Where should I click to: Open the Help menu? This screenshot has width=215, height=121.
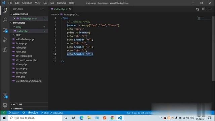[x=72, y=3]
